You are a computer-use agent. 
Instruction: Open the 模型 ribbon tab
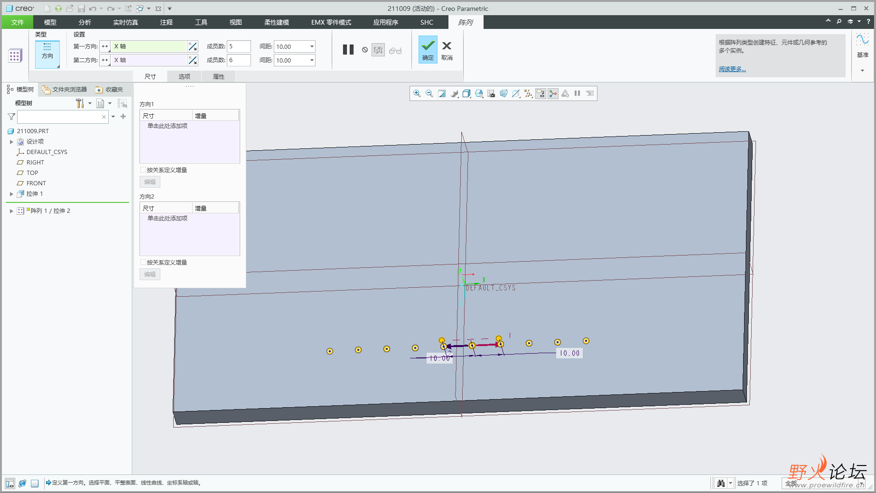click(x=50, y=22)
